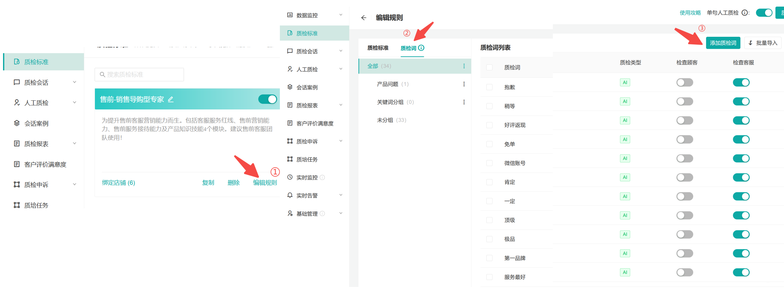The width and height of the screenshot is (784, 293).
Task: Click the 质检申诉 icon in left sidebar
Action: [x=17, y=184]
